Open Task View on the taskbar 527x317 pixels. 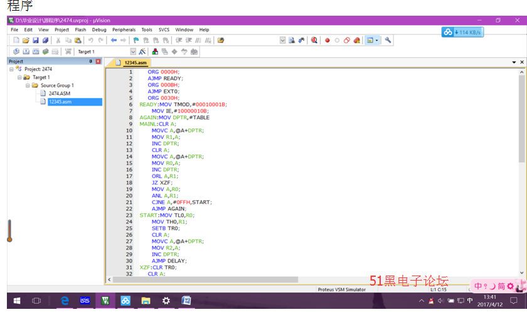36,301
